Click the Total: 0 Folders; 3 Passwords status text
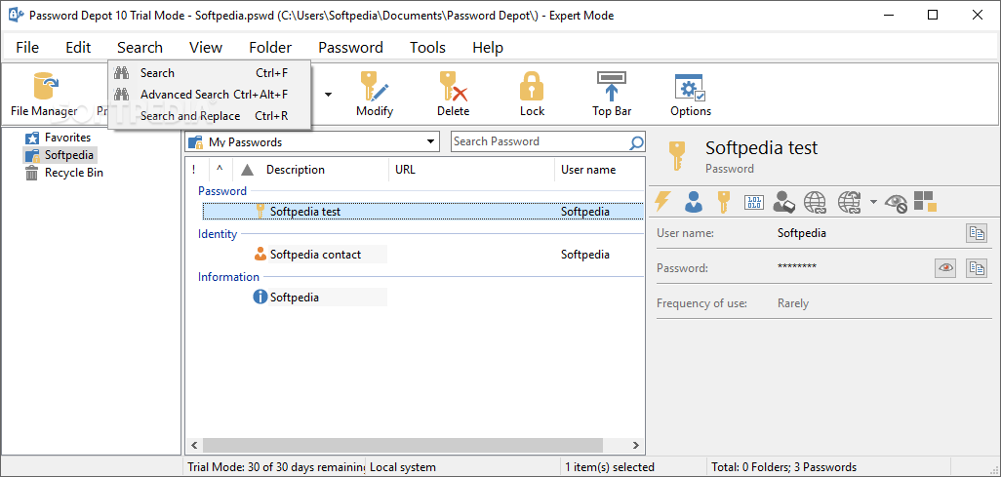This screenshot has height=477, width=1001. (x=784, y=467)
